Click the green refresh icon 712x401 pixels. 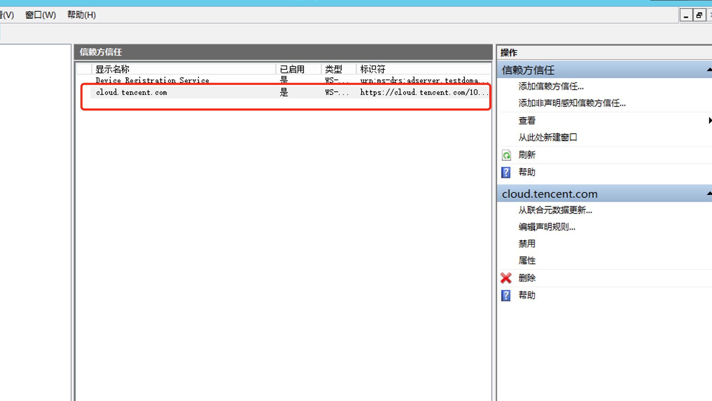(x=506, y=155)
